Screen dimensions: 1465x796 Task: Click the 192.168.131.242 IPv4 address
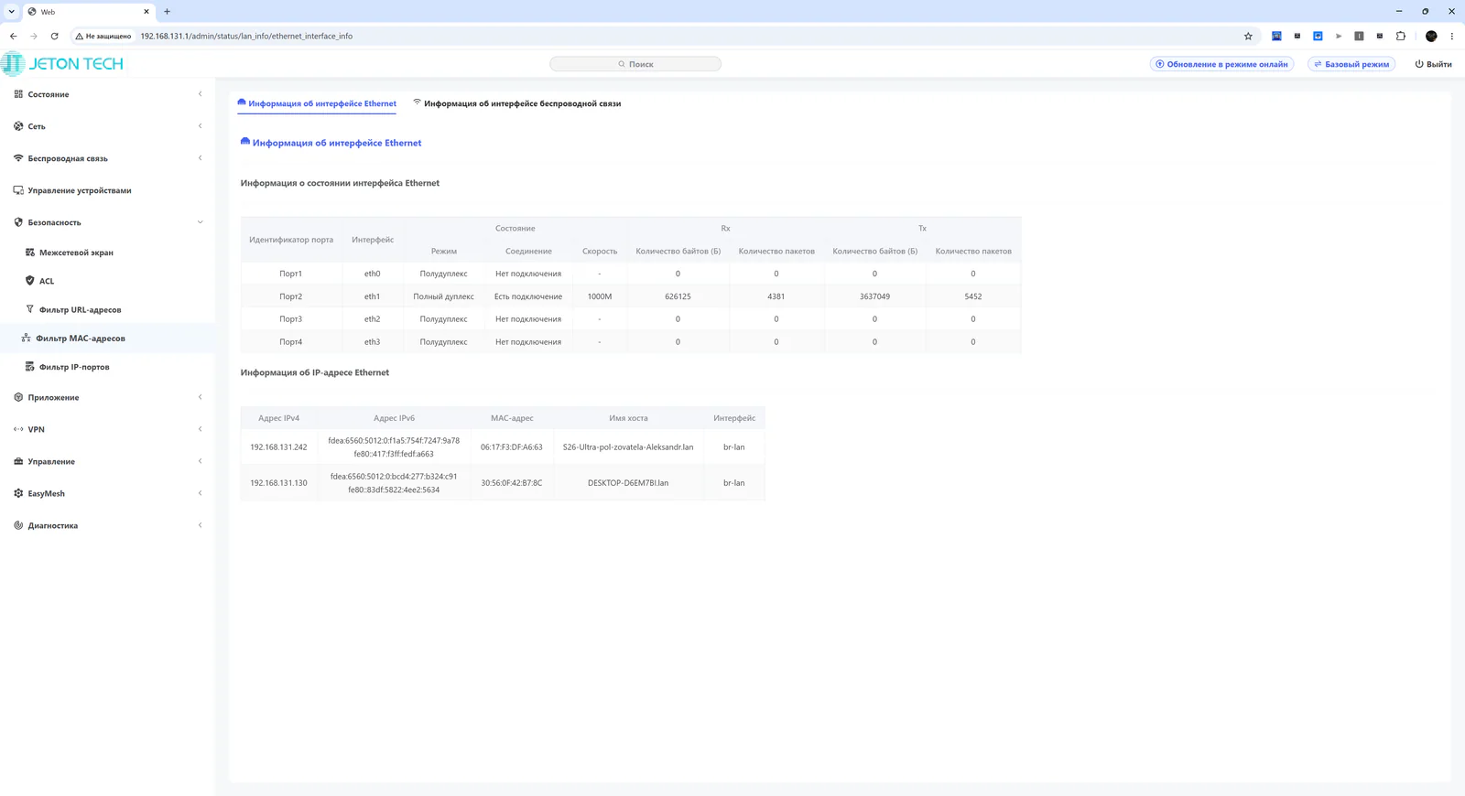pos(278,447)
